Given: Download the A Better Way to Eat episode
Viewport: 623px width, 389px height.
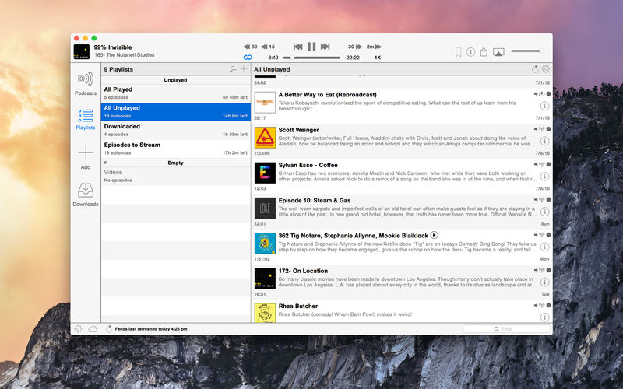Looking at the screenshot, I should [x=541, y=94].
